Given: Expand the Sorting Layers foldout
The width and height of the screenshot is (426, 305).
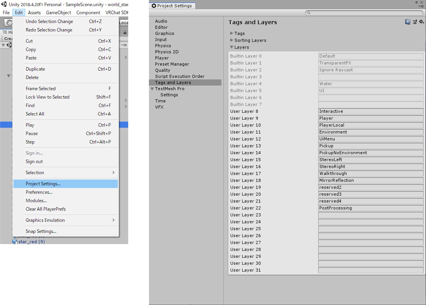Looking at the screenshot, I should point(231,40).
